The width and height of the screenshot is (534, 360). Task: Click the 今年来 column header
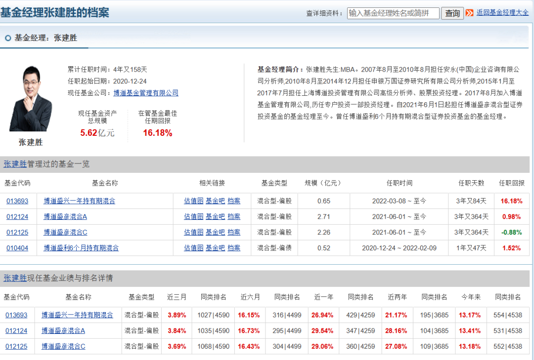[x=471, y=297]
